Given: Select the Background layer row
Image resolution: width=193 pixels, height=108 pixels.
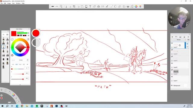Looking at the screenshot, I should pos(180,85).
